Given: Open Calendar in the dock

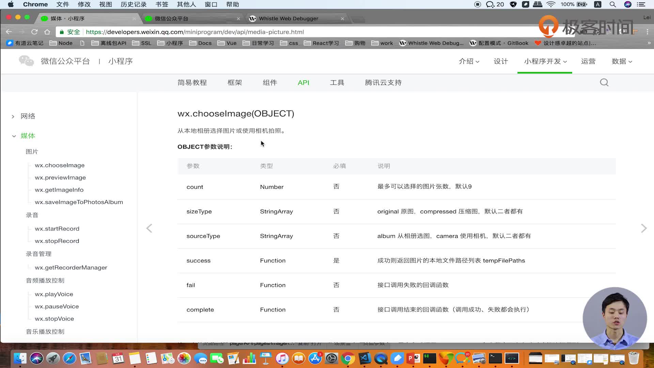Looking at the screenshot, I should [x=118, y=358].
